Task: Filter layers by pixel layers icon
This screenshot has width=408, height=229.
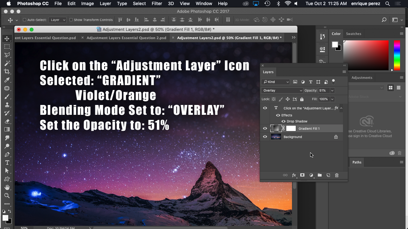Action: (x=295, y=82)
